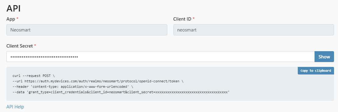Screen dimensions: 338x112
Task: Open the API Help link
Action: (15, 107)
